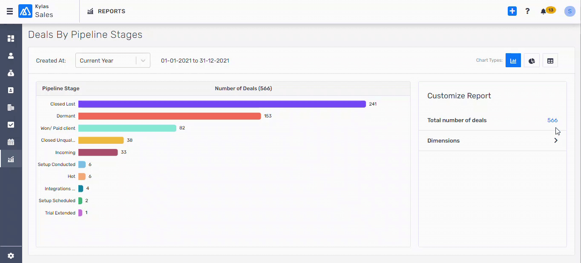Screen dimensions: 581x263
Task: Open Contacts icon in sidebar
Action: [11, 90]
